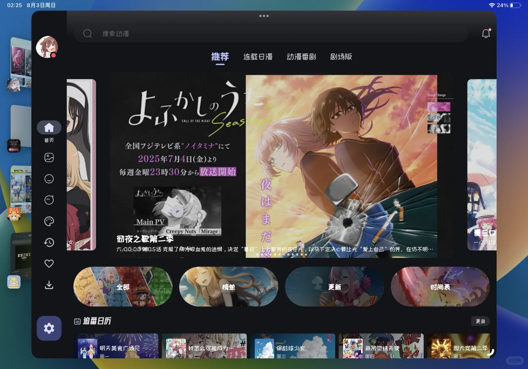This screenshot has width=528, height=369.
Task: Open the 榜单 rankings card
Action: click(228, 287)
